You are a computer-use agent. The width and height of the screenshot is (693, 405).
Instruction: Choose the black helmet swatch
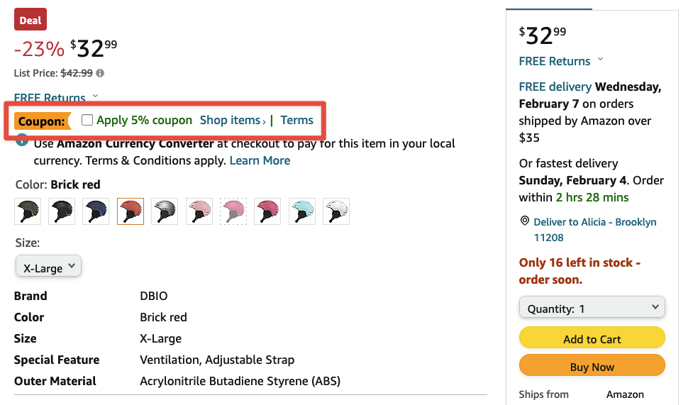coord(62,211)
